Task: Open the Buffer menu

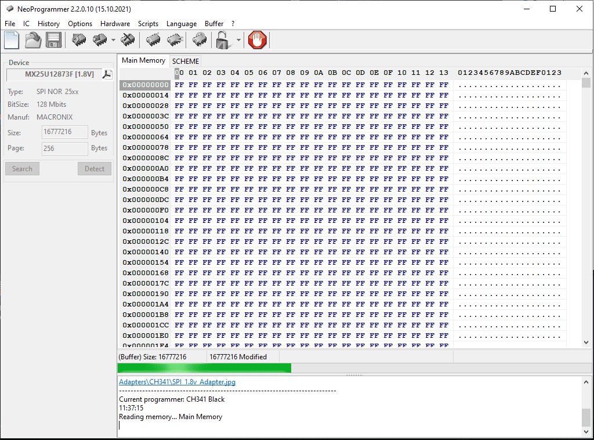Action: [214, 23]
